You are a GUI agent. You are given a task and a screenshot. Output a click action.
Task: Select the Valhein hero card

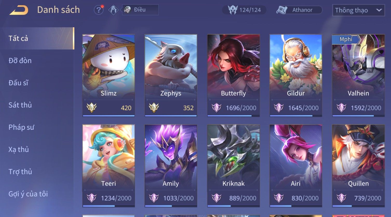click(358, 75)
